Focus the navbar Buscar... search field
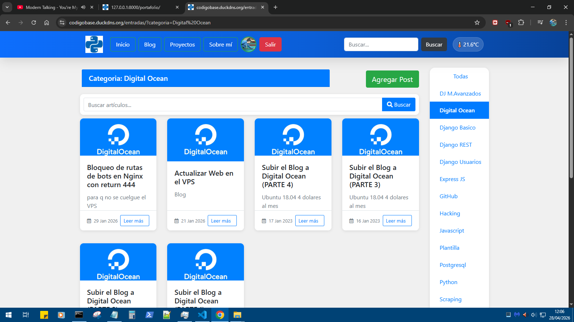Screen dimensions: 574x322 pos(381,44)
